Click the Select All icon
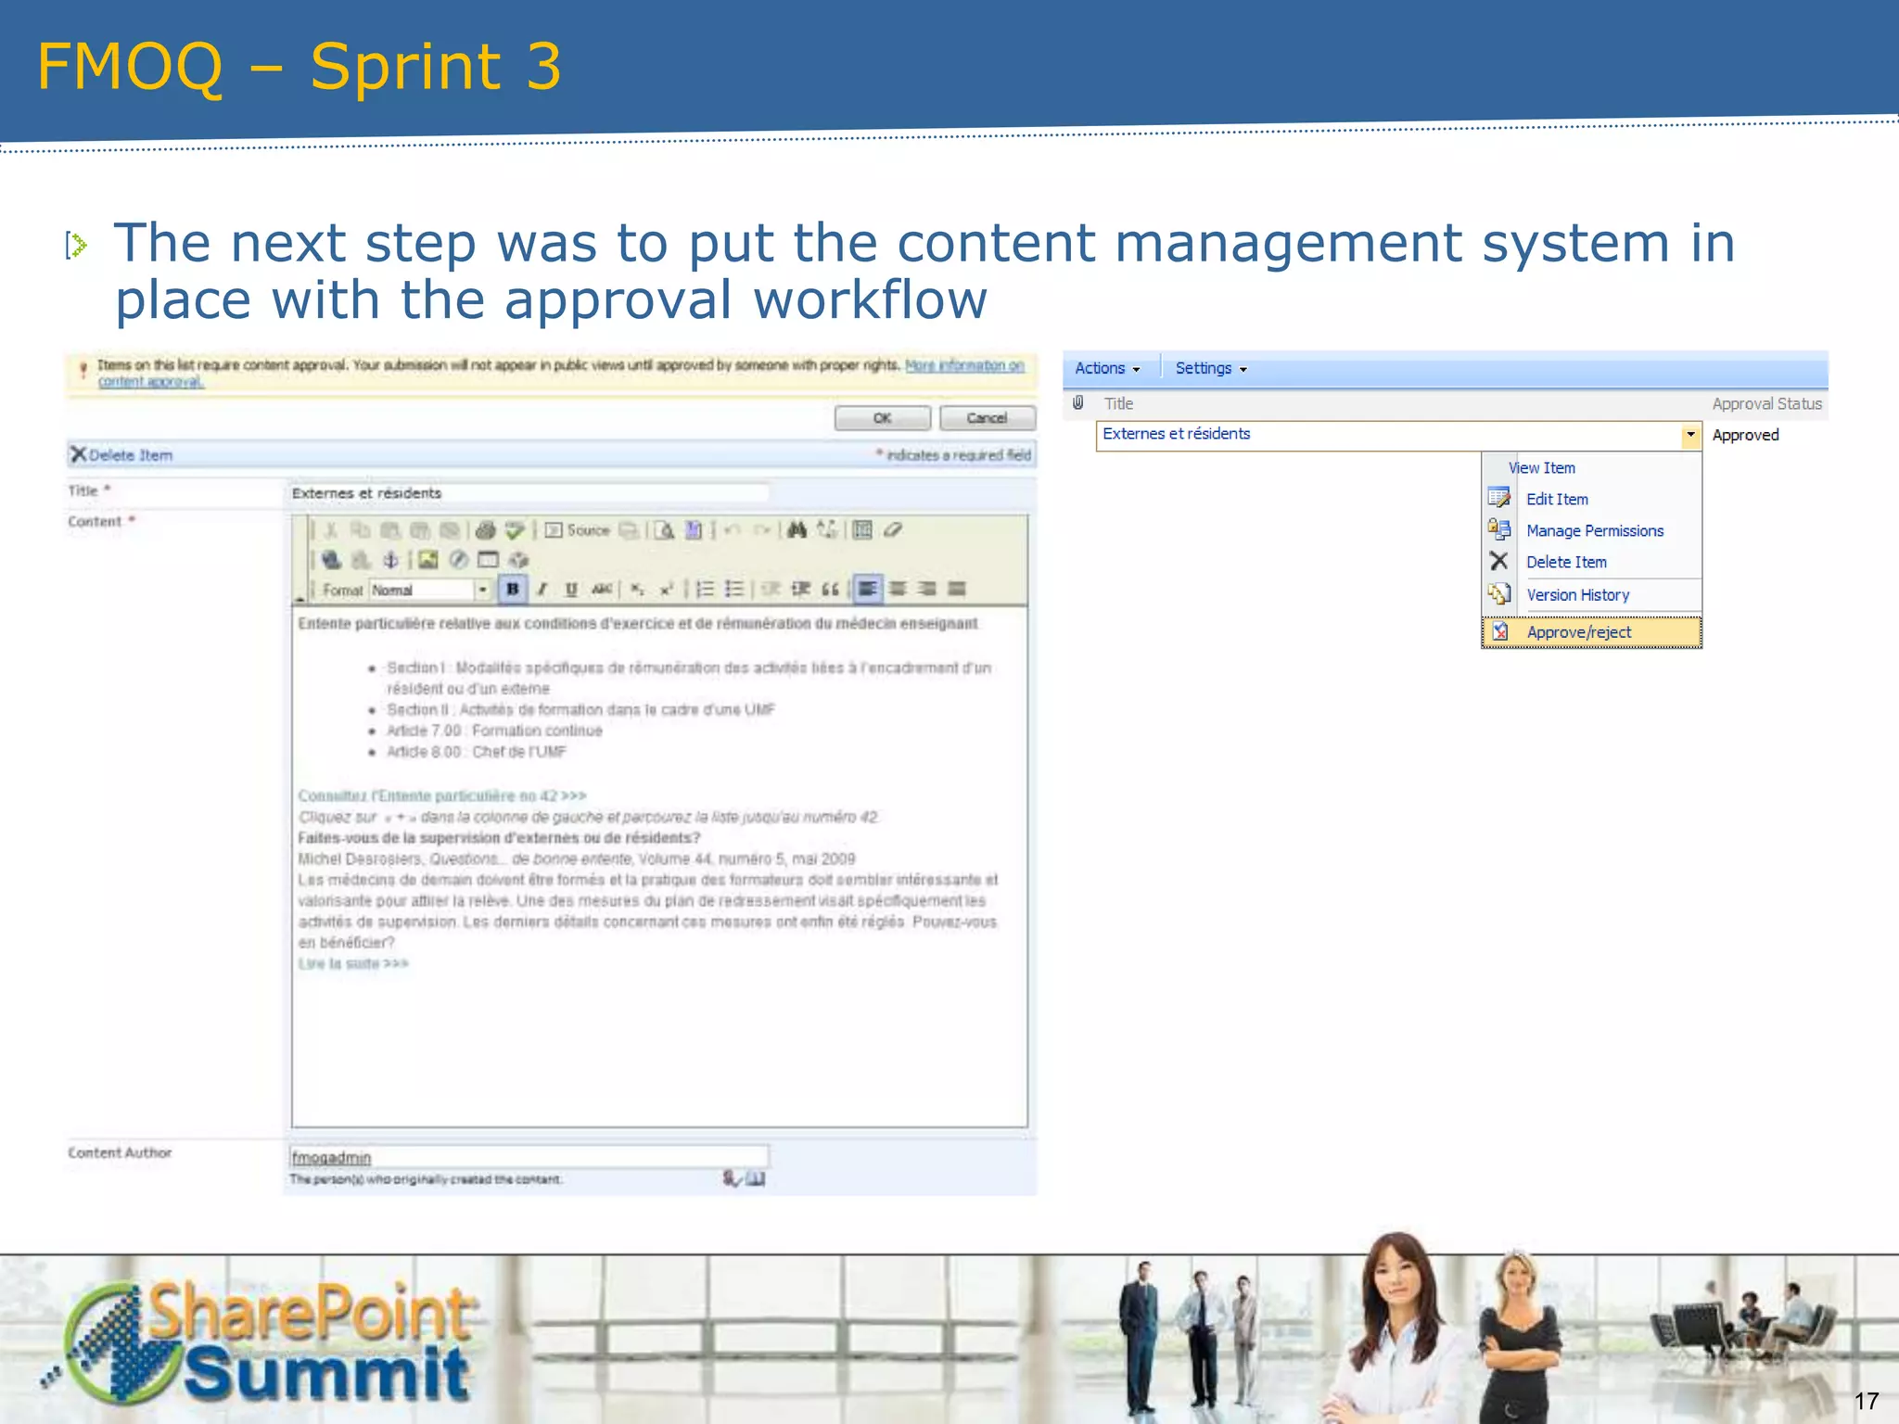Screen dimensions: 1899x1424 tap(862, 530)
